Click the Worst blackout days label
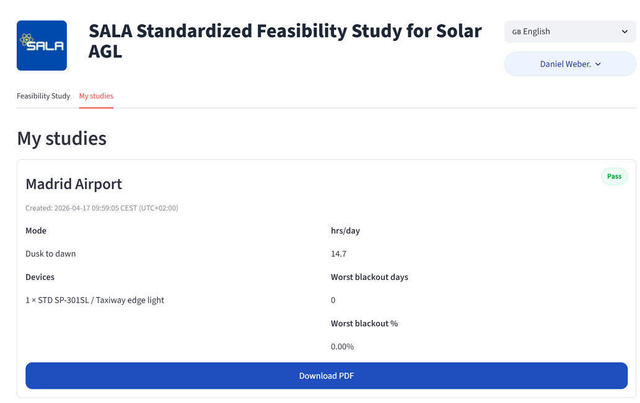Image resolution: width=640 pixels, height=403 pixels. click(369, 277)
